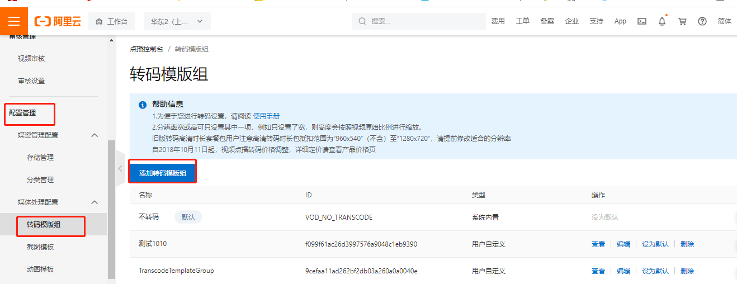This screenshot has height=284, width=737.
Task: Select 动图模板 in the sidebar
Action: (40, 269)
